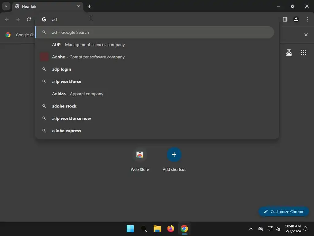Close the New Tab tab
The image size is (314, 236).
tap(78, 6)
